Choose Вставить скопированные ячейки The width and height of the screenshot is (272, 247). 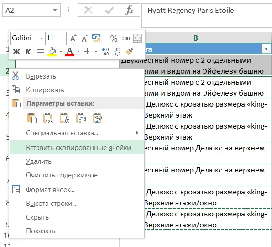pos(77,148)
